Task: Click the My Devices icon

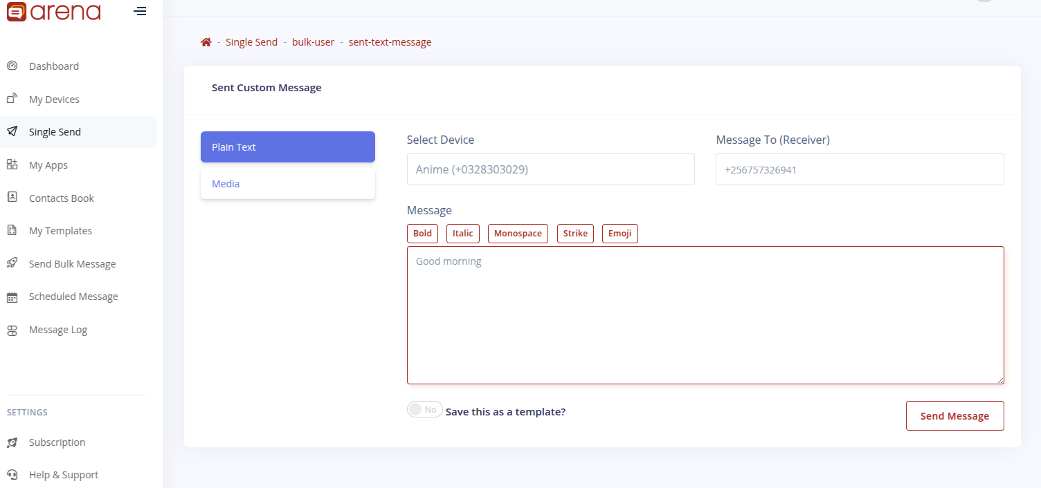Action: click(x=12, y=99)
